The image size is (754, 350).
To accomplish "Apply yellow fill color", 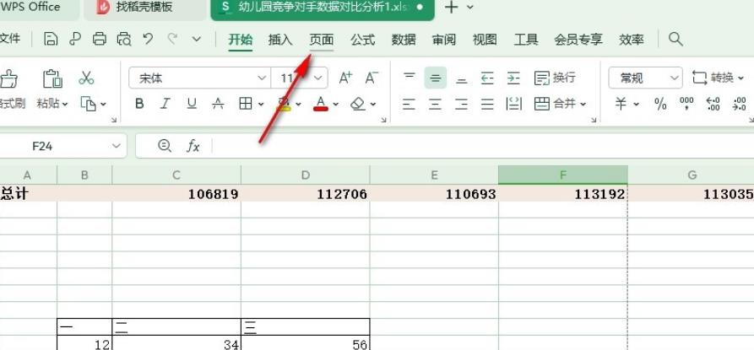I will coord(285,104).
